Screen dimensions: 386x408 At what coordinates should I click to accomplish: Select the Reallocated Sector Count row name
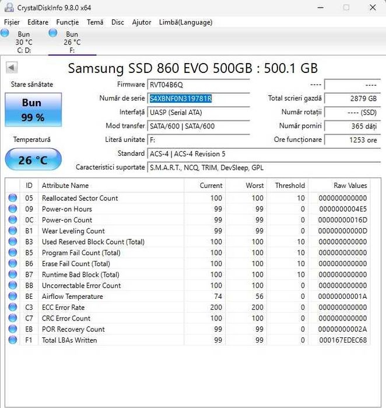click(x=80, y=198)
